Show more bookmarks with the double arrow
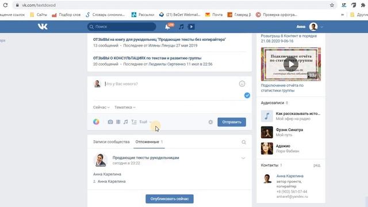 pyautogui.click(x=343, y=14)
